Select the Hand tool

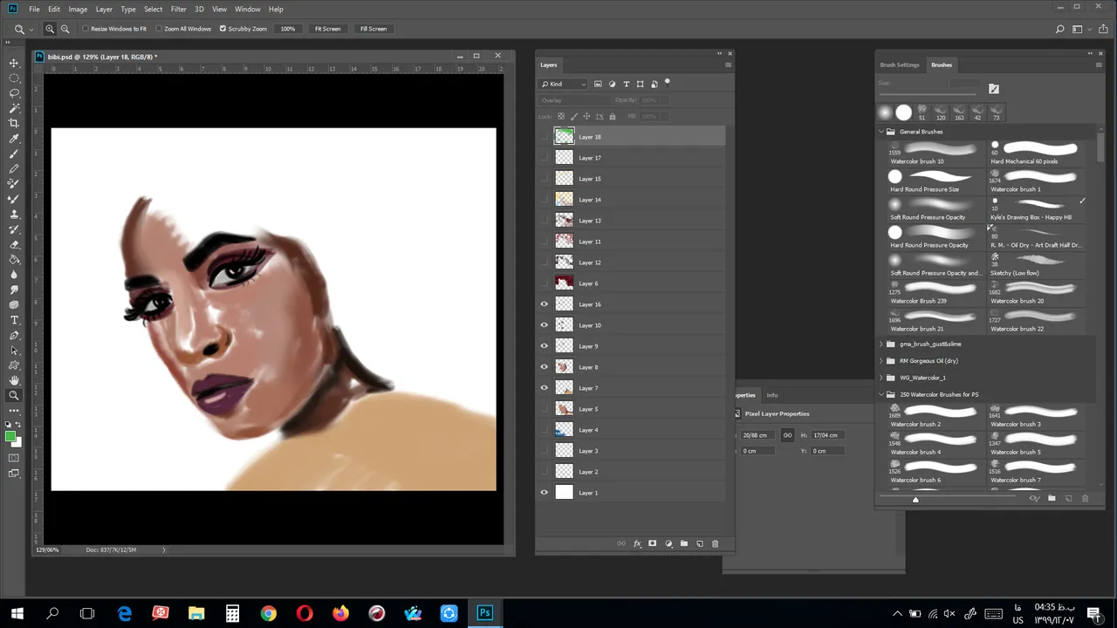[14, 380]
